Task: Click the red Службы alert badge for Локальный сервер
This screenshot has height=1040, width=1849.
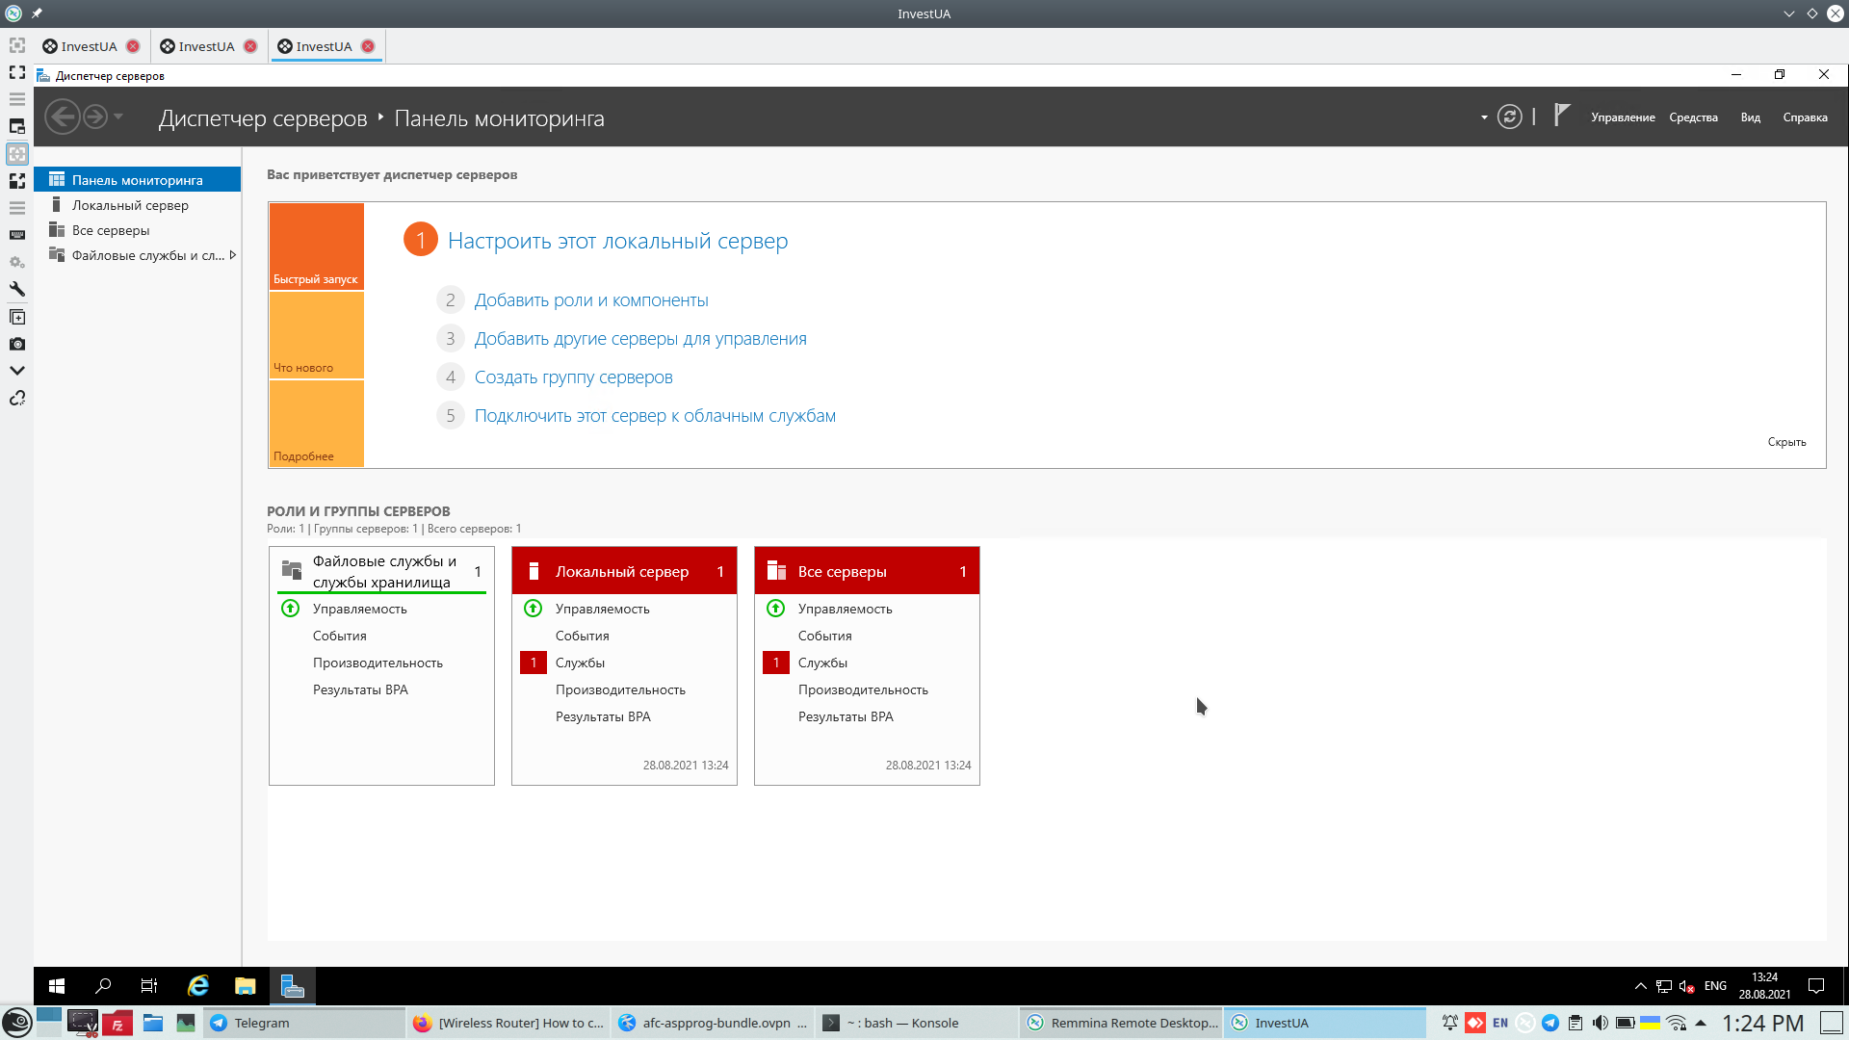Action: 533,663
